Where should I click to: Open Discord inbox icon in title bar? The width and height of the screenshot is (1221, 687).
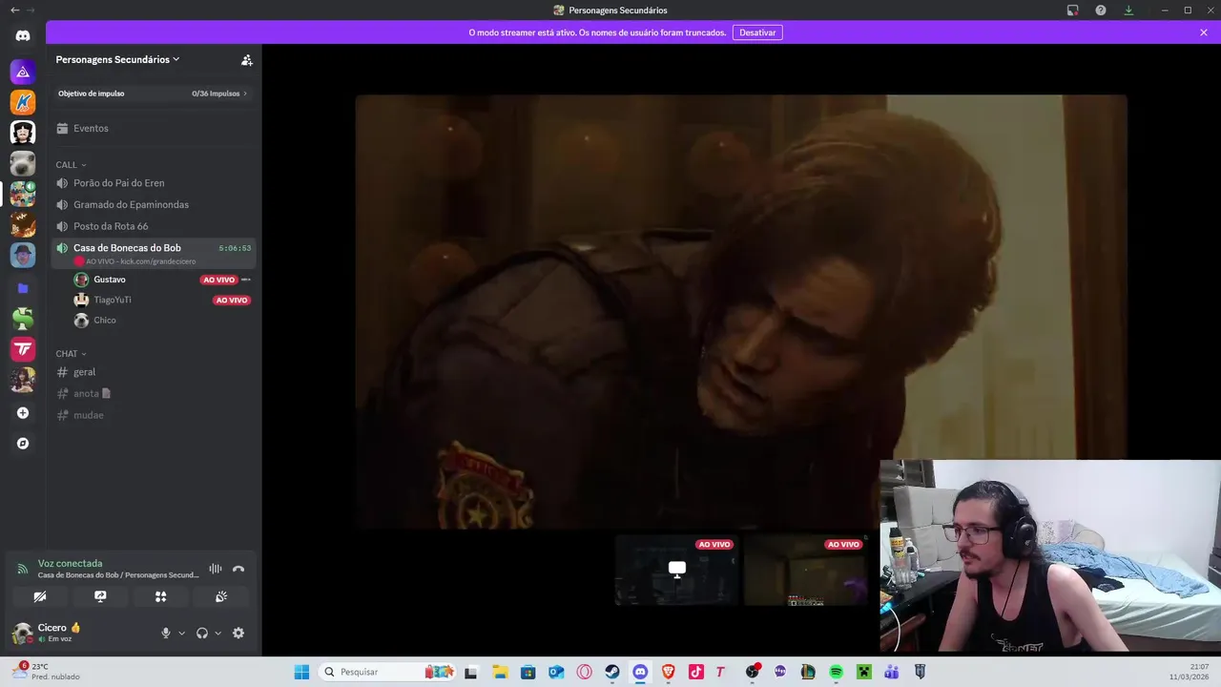coord(1072,10)
